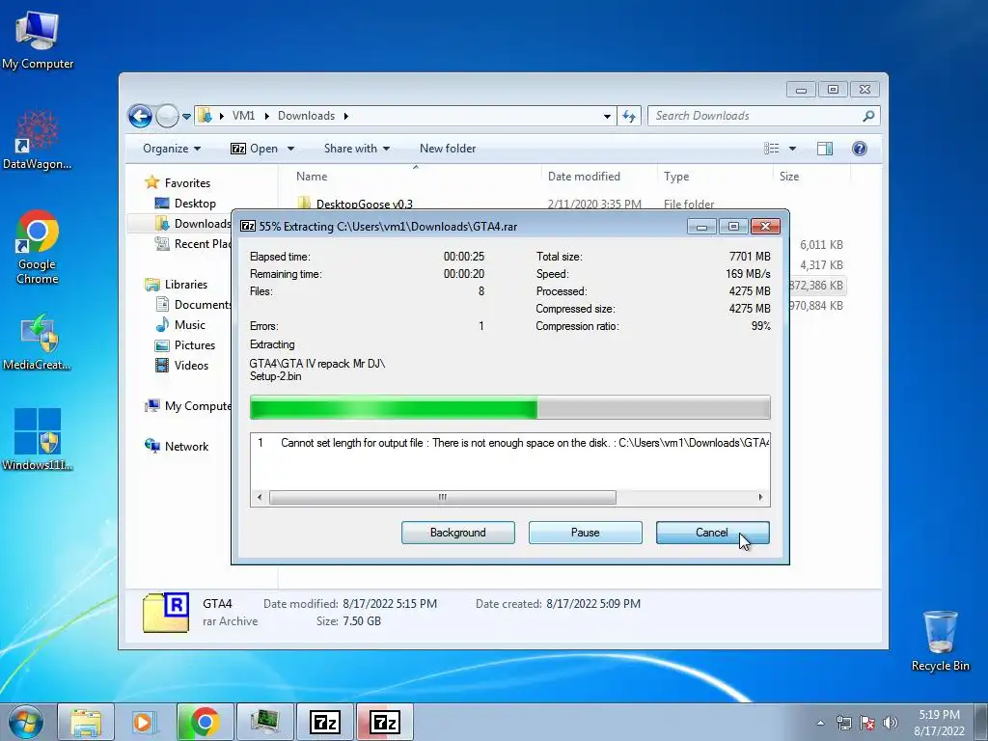
Task: Open the volume control tray icon
Action: tap(890, 723)
